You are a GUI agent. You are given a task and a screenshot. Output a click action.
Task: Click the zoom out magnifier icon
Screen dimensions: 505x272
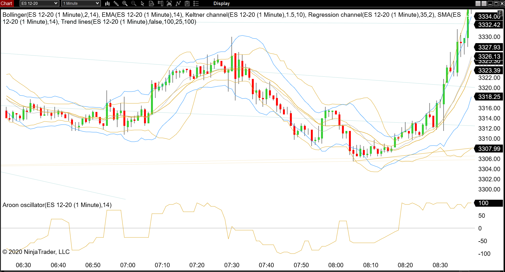(x=134, y=3)
